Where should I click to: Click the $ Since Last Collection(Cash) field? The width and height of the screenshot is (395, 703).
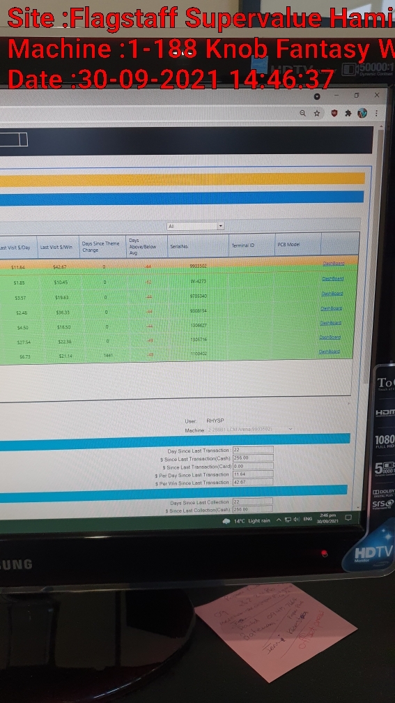pyautogui.click(x=253, y=509)
